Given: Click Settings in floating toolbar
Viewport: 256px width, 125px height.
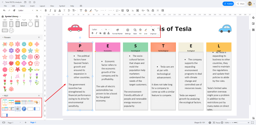Looking at the screenshot, I should coord(128,31).
